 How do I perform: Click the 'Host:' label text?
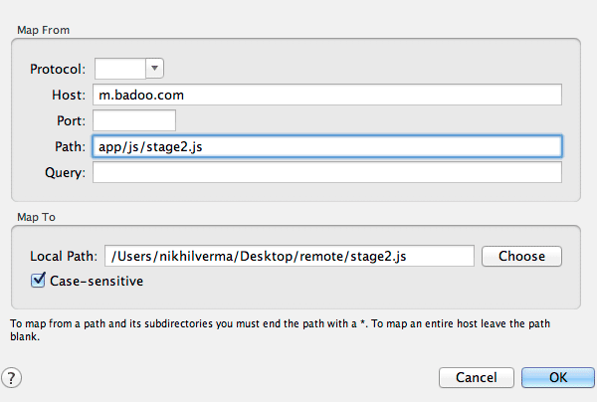(x=70, y=95)
